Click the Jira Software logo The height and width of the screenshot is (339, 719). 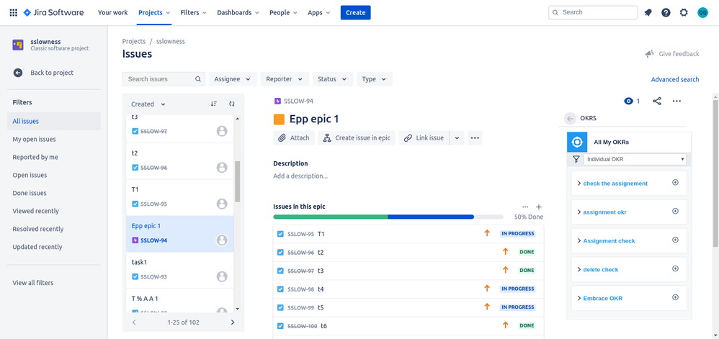pos(53,13)
